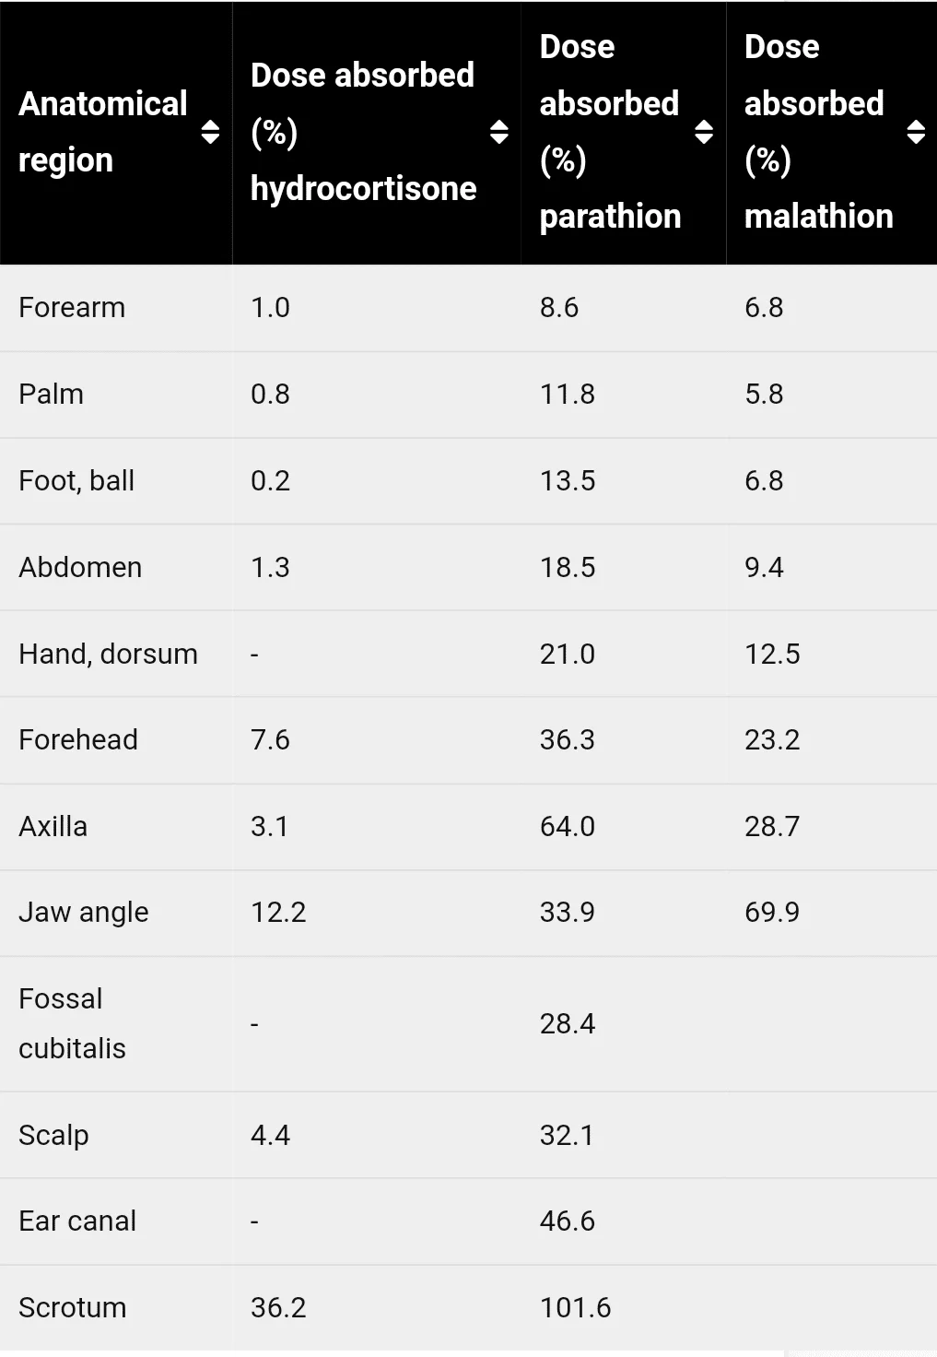937x1357 pixels.
Task: Click hydrocortisone column sort arrows icon
Action: tap(499, 132)
